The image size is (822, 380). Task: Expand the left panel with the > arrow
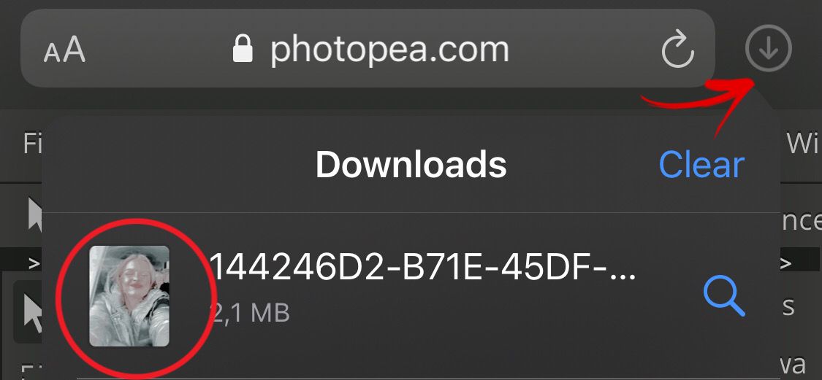[x=34, y=263]
